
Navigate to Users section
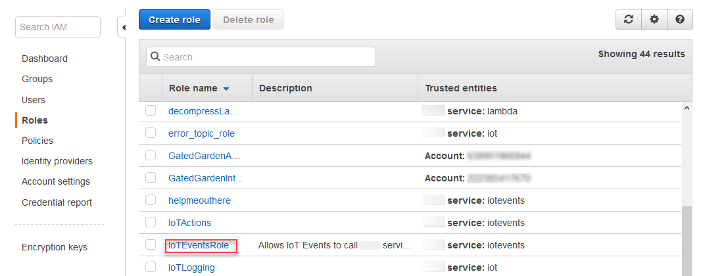34,100
